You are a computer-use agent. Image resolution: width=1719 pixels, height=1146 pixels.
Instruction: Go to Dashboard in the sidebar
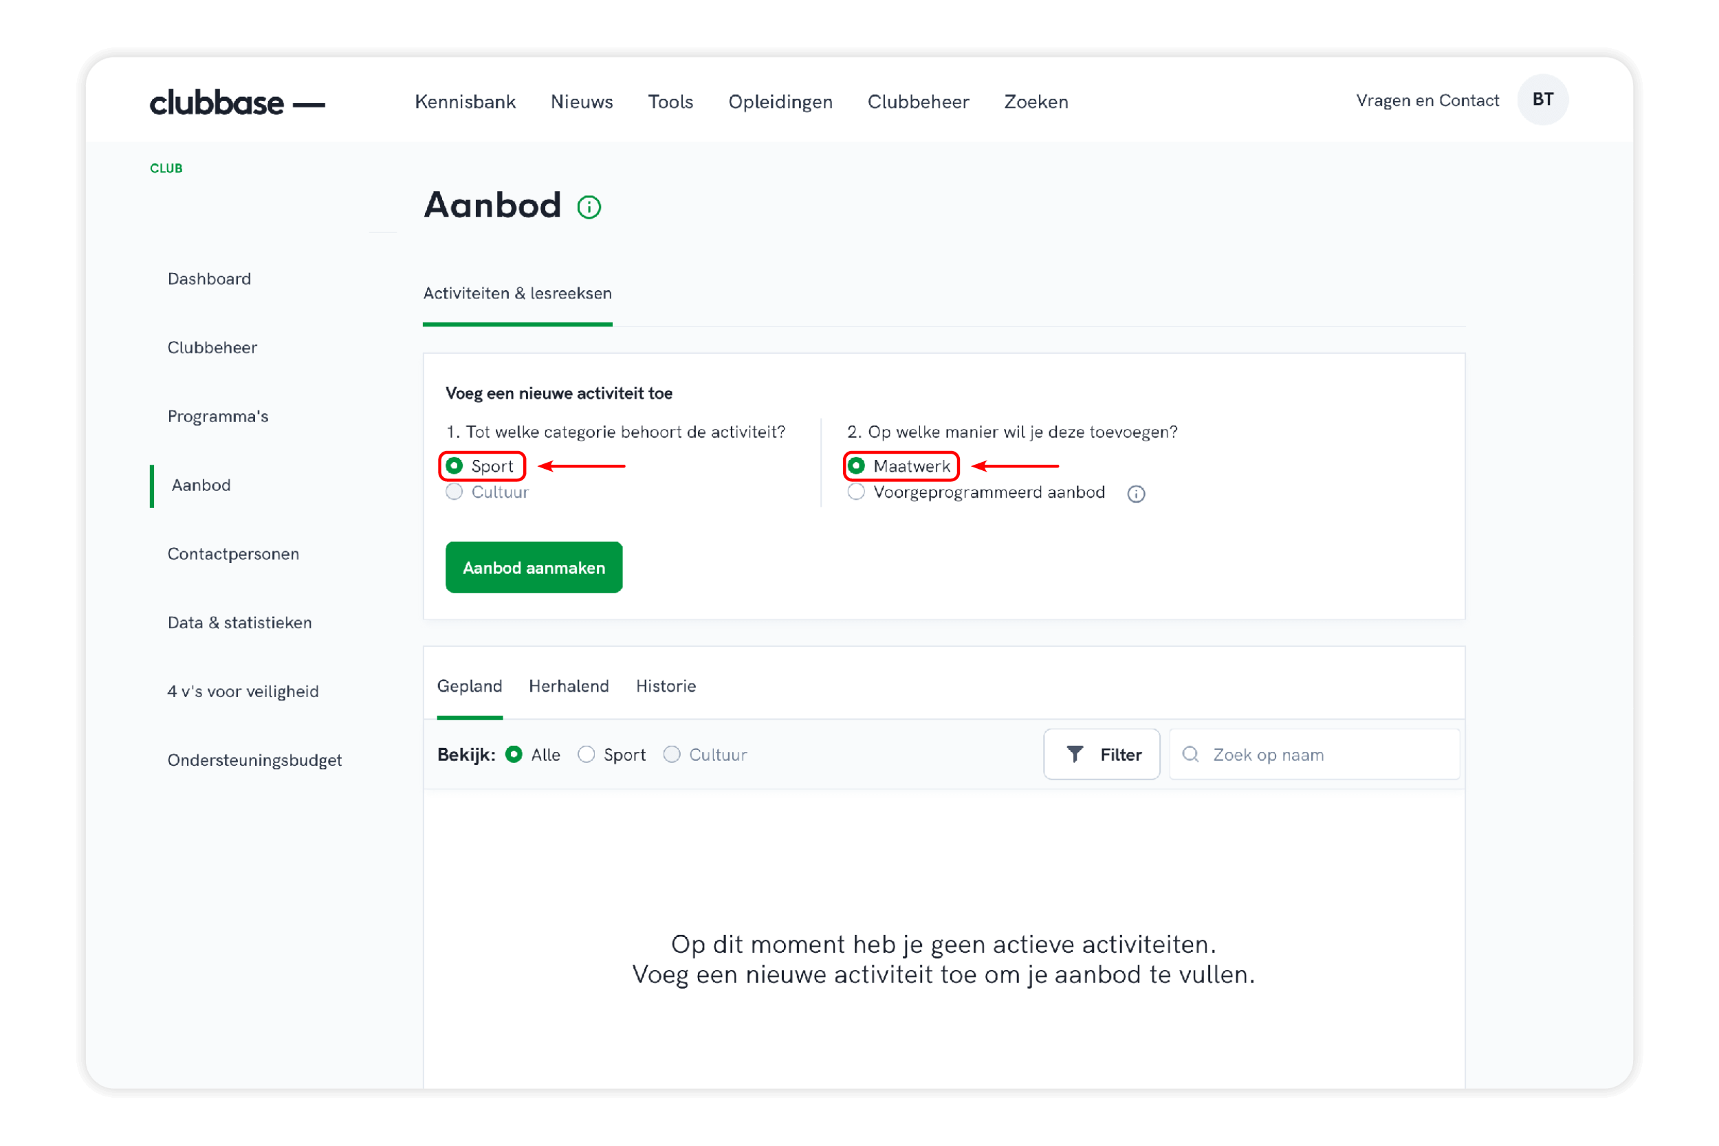coord(209,279)
